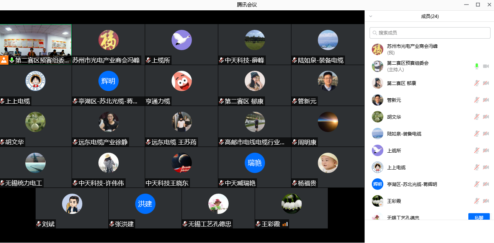
Task: Select the blue 洪建 avatar circle
Action: [x=145, y=204]
